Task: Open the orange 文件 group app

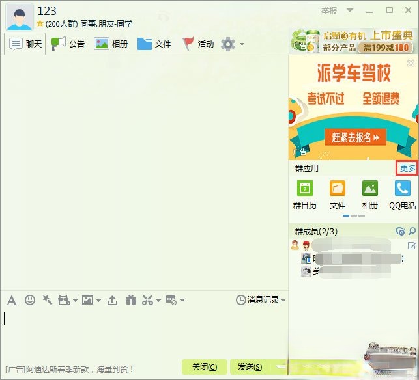Action: pos(338,195)
